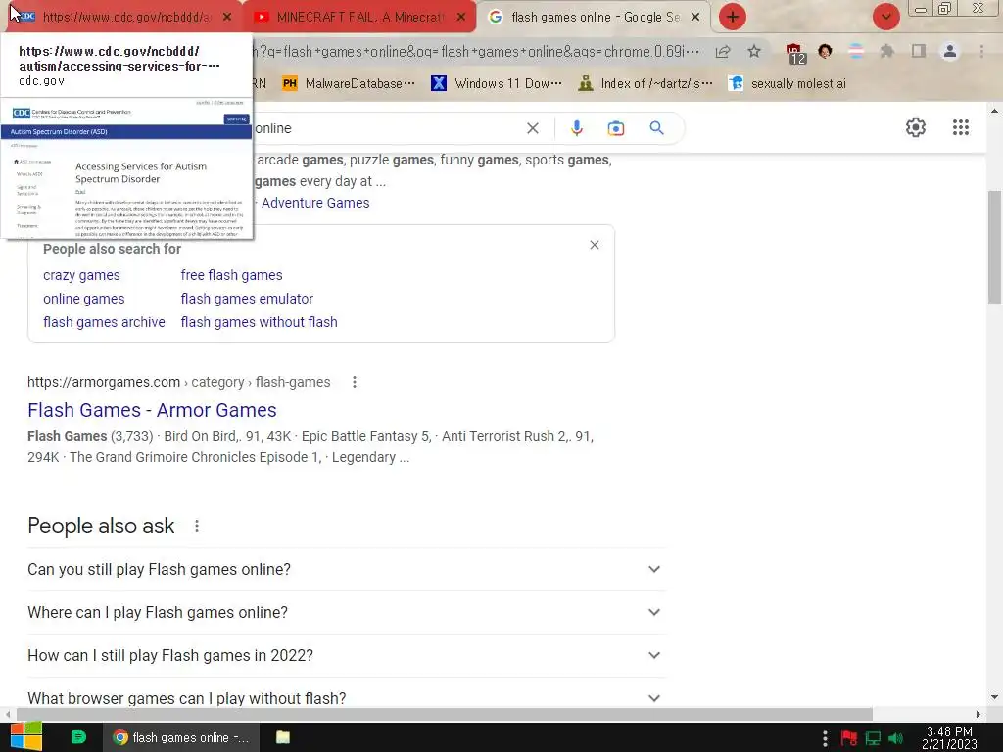Viewport: 1003px width, 752px height.
Task: Open the Chrome profile avatar button
Action: pos(950,51)
